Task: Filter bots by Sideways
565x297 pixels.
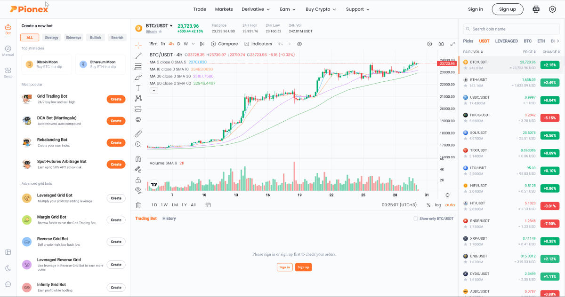Action: (x=73, y=38)
